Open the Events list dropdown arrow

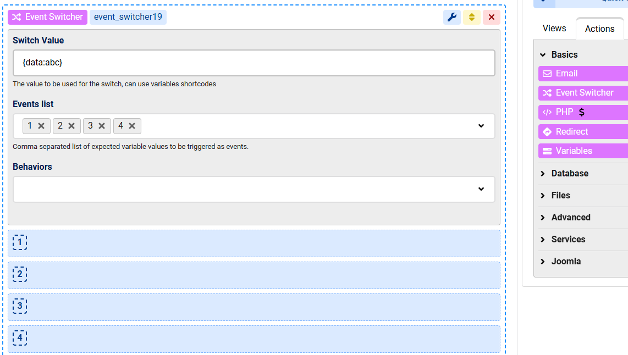coord(481,126)
